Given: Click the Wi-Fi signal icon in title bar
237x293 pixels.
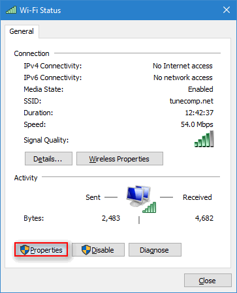Looking at the screenshot, I should [x=11, y=10].
